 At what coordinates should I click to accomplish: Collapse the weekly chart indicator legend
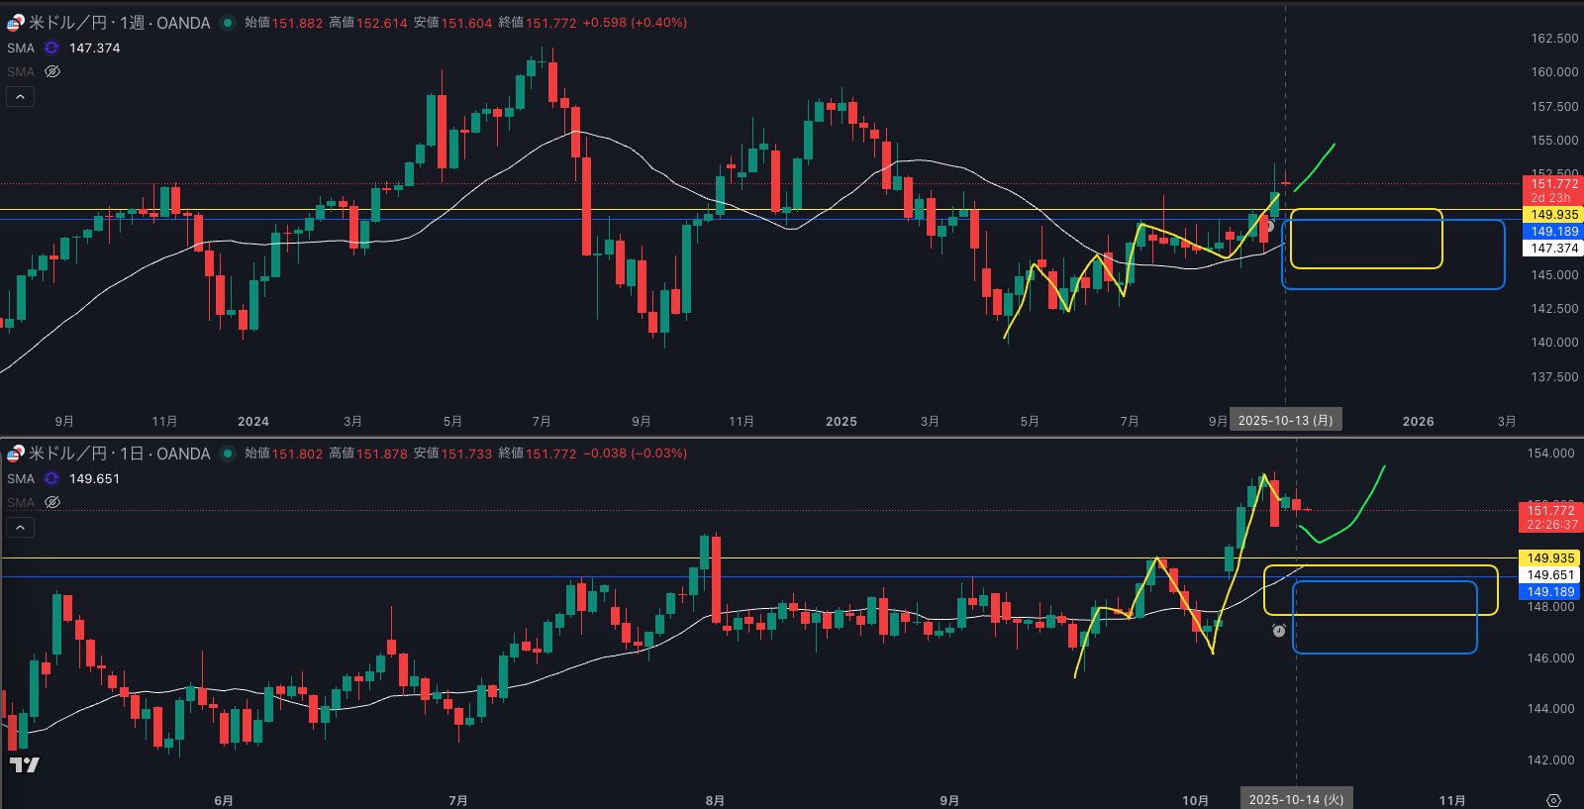pyautogui.click(x=20, y=96)
